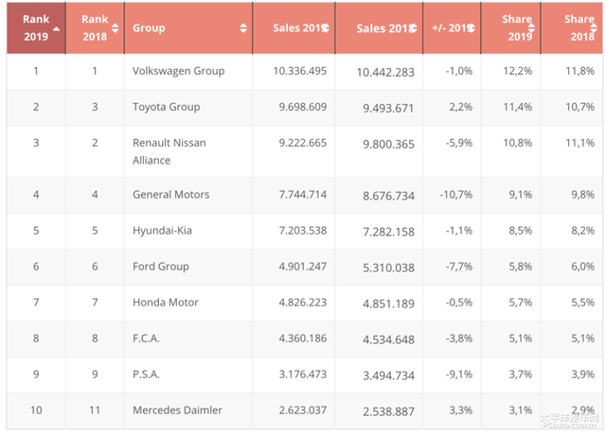606x434 pixels.
Task: Click the F.C.A. group cell
Action: coord(148,339)
